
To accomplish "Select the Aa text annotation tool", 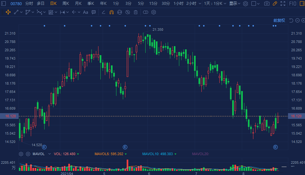I will point(86,12).
